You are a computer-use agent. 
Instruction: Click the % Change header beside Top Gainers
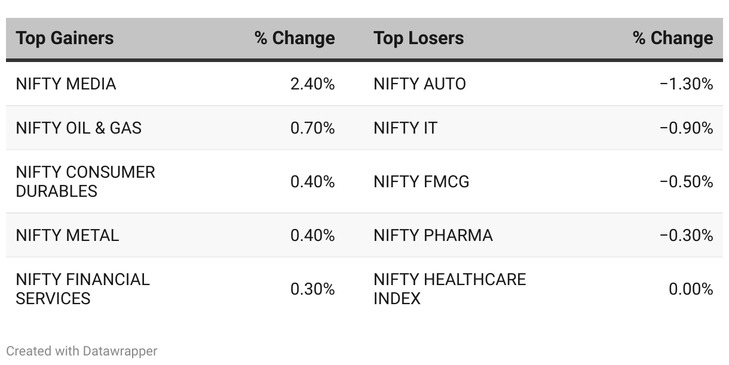point(295,38)
